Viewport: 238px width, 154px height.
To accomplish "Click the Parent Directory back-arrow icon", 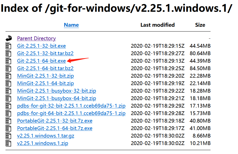I will click(x=9, y=38).
